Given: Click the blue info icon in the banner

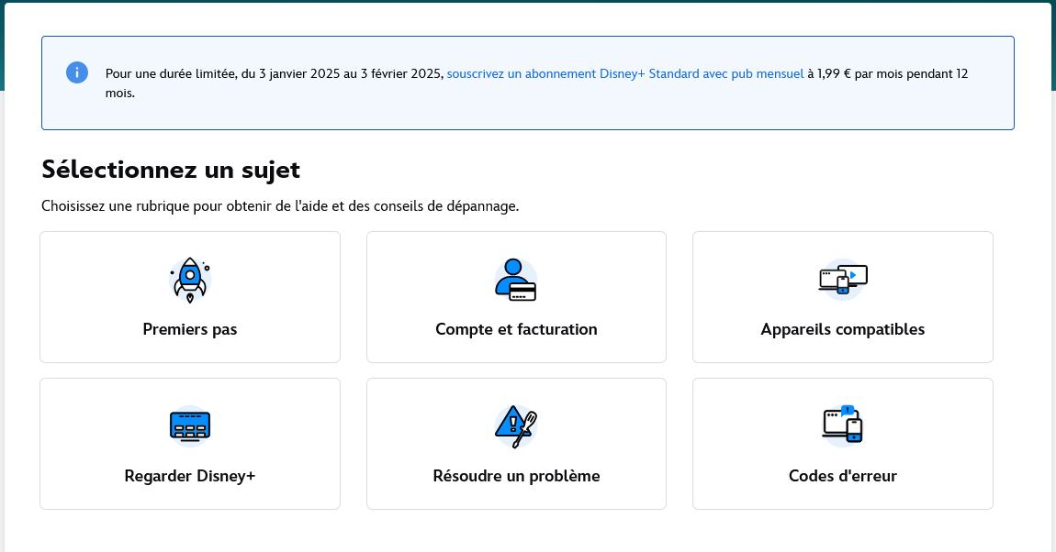Looking at the screenshot, I should [77, 72].
